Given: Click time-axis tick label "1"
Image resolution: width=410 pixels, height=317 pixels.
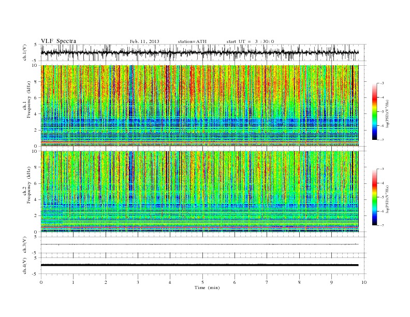Looking at the screenshot, I should click(x=73, y=282).
